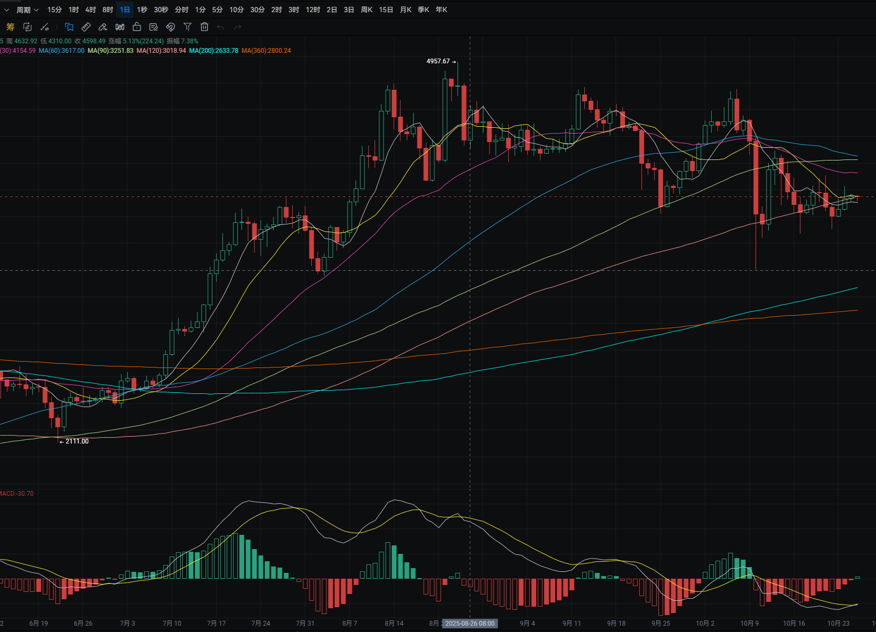Click the 2025-08-26 08:00 time axis label
Viewport: 876px width, 632px height.
(x=470, y=624)
